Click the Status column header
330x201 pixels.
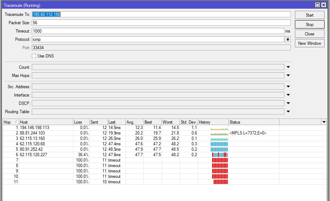point(254,122)
